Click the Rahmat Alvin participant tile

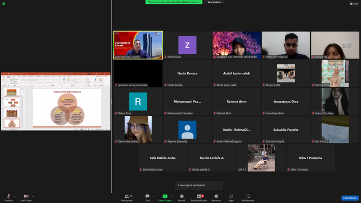click(x=237, y=101)
